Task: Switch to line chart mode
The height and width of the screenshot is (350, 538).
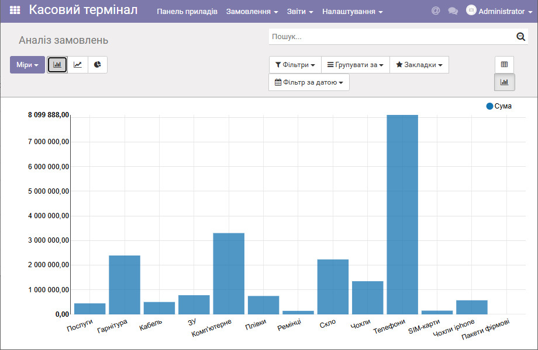Action: (78, 65)
